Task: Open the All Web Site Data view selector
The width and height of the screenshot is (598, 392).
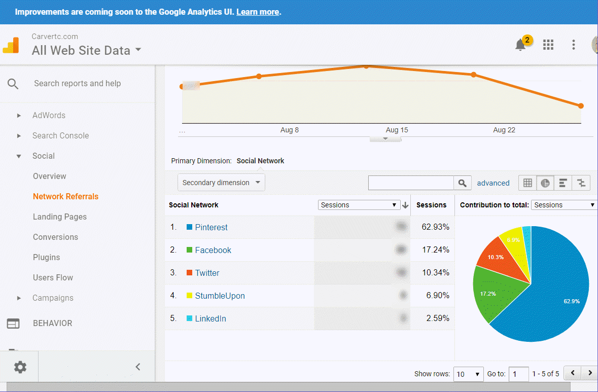Action: tap(87, 50)
